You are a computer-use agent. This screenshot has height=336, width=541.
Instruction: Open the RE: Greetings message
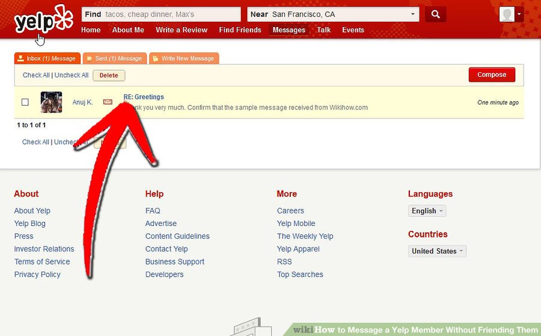144,97
